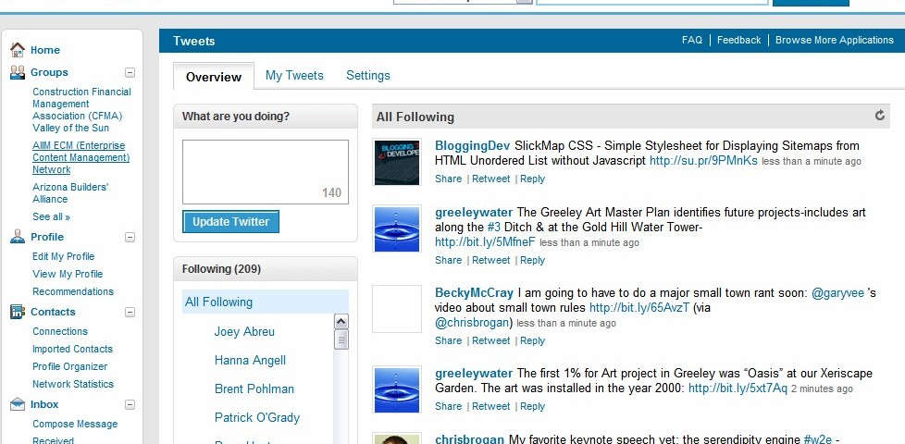Open Profile Organizer link
This screenshot has width=905, height=444.
point(69,366)
